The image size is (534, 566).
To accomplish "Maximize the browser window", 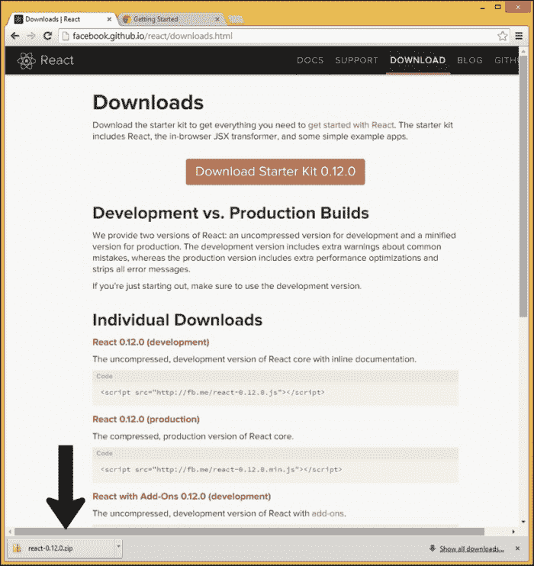I will pyautogui.click(x=498, y=7).
